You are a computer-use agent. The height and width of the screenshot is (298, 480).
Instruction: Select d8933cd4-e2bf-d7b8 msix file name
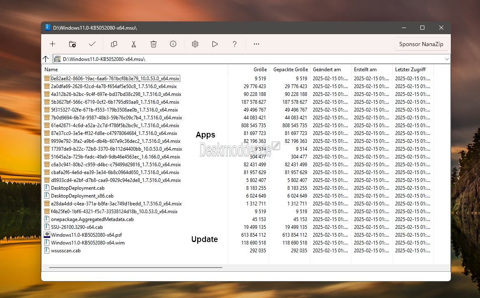(x=116, y=180)
